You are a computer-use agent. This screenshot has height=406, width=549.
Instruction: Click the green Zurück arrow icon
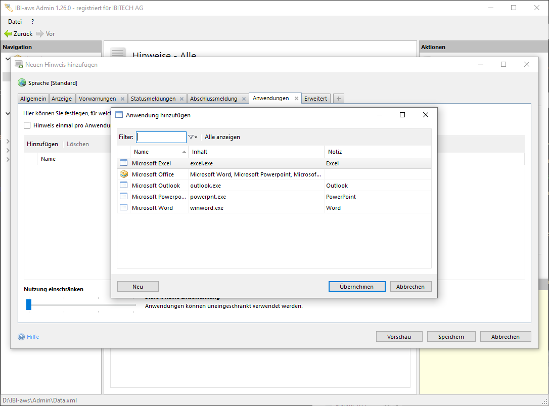[8, 34]
